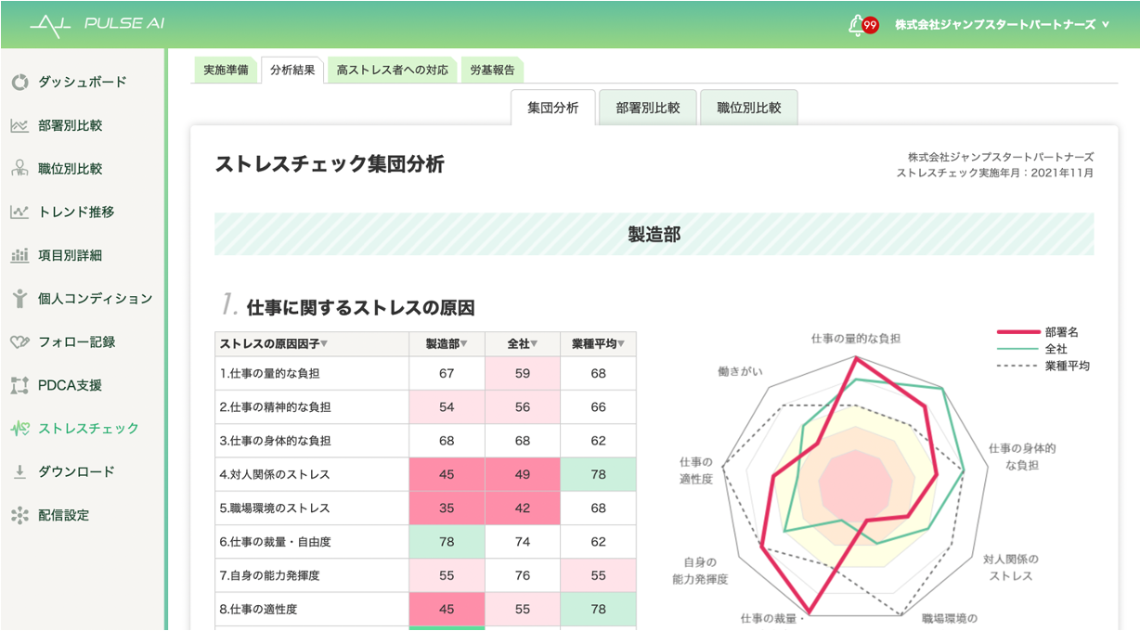This screenshot has height=631, width=1140.
Task: Open department comparison via its line-chart icon
Action: coord(19,125)
